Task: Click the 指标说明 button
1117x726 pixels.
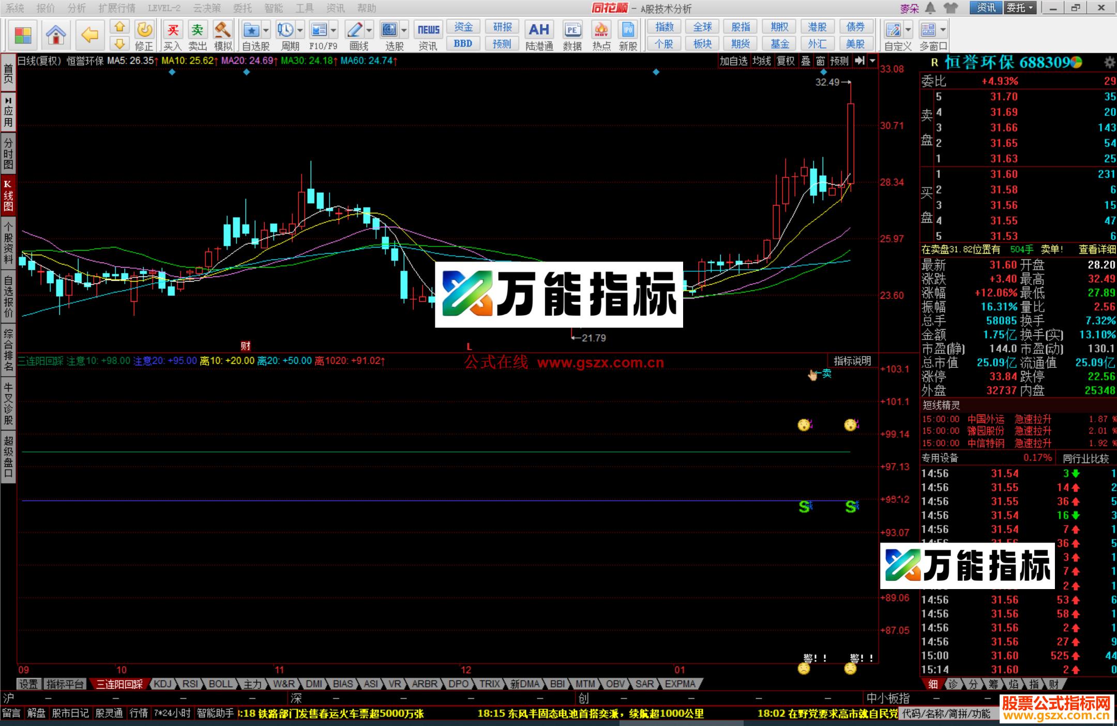Action: 852,361
